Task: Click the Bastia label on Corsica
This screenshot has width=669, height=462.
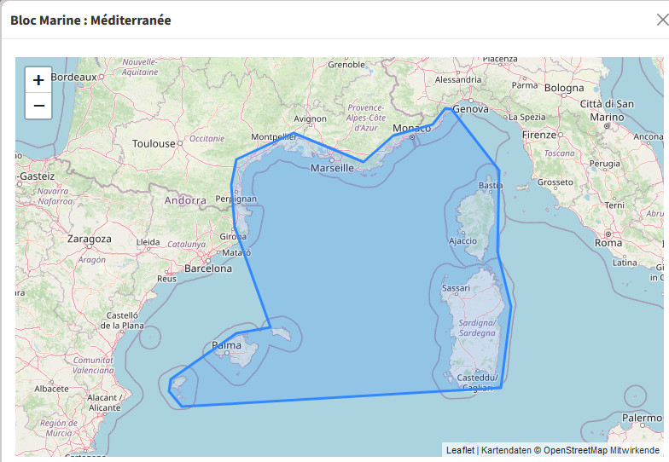Action: point(491,186)
